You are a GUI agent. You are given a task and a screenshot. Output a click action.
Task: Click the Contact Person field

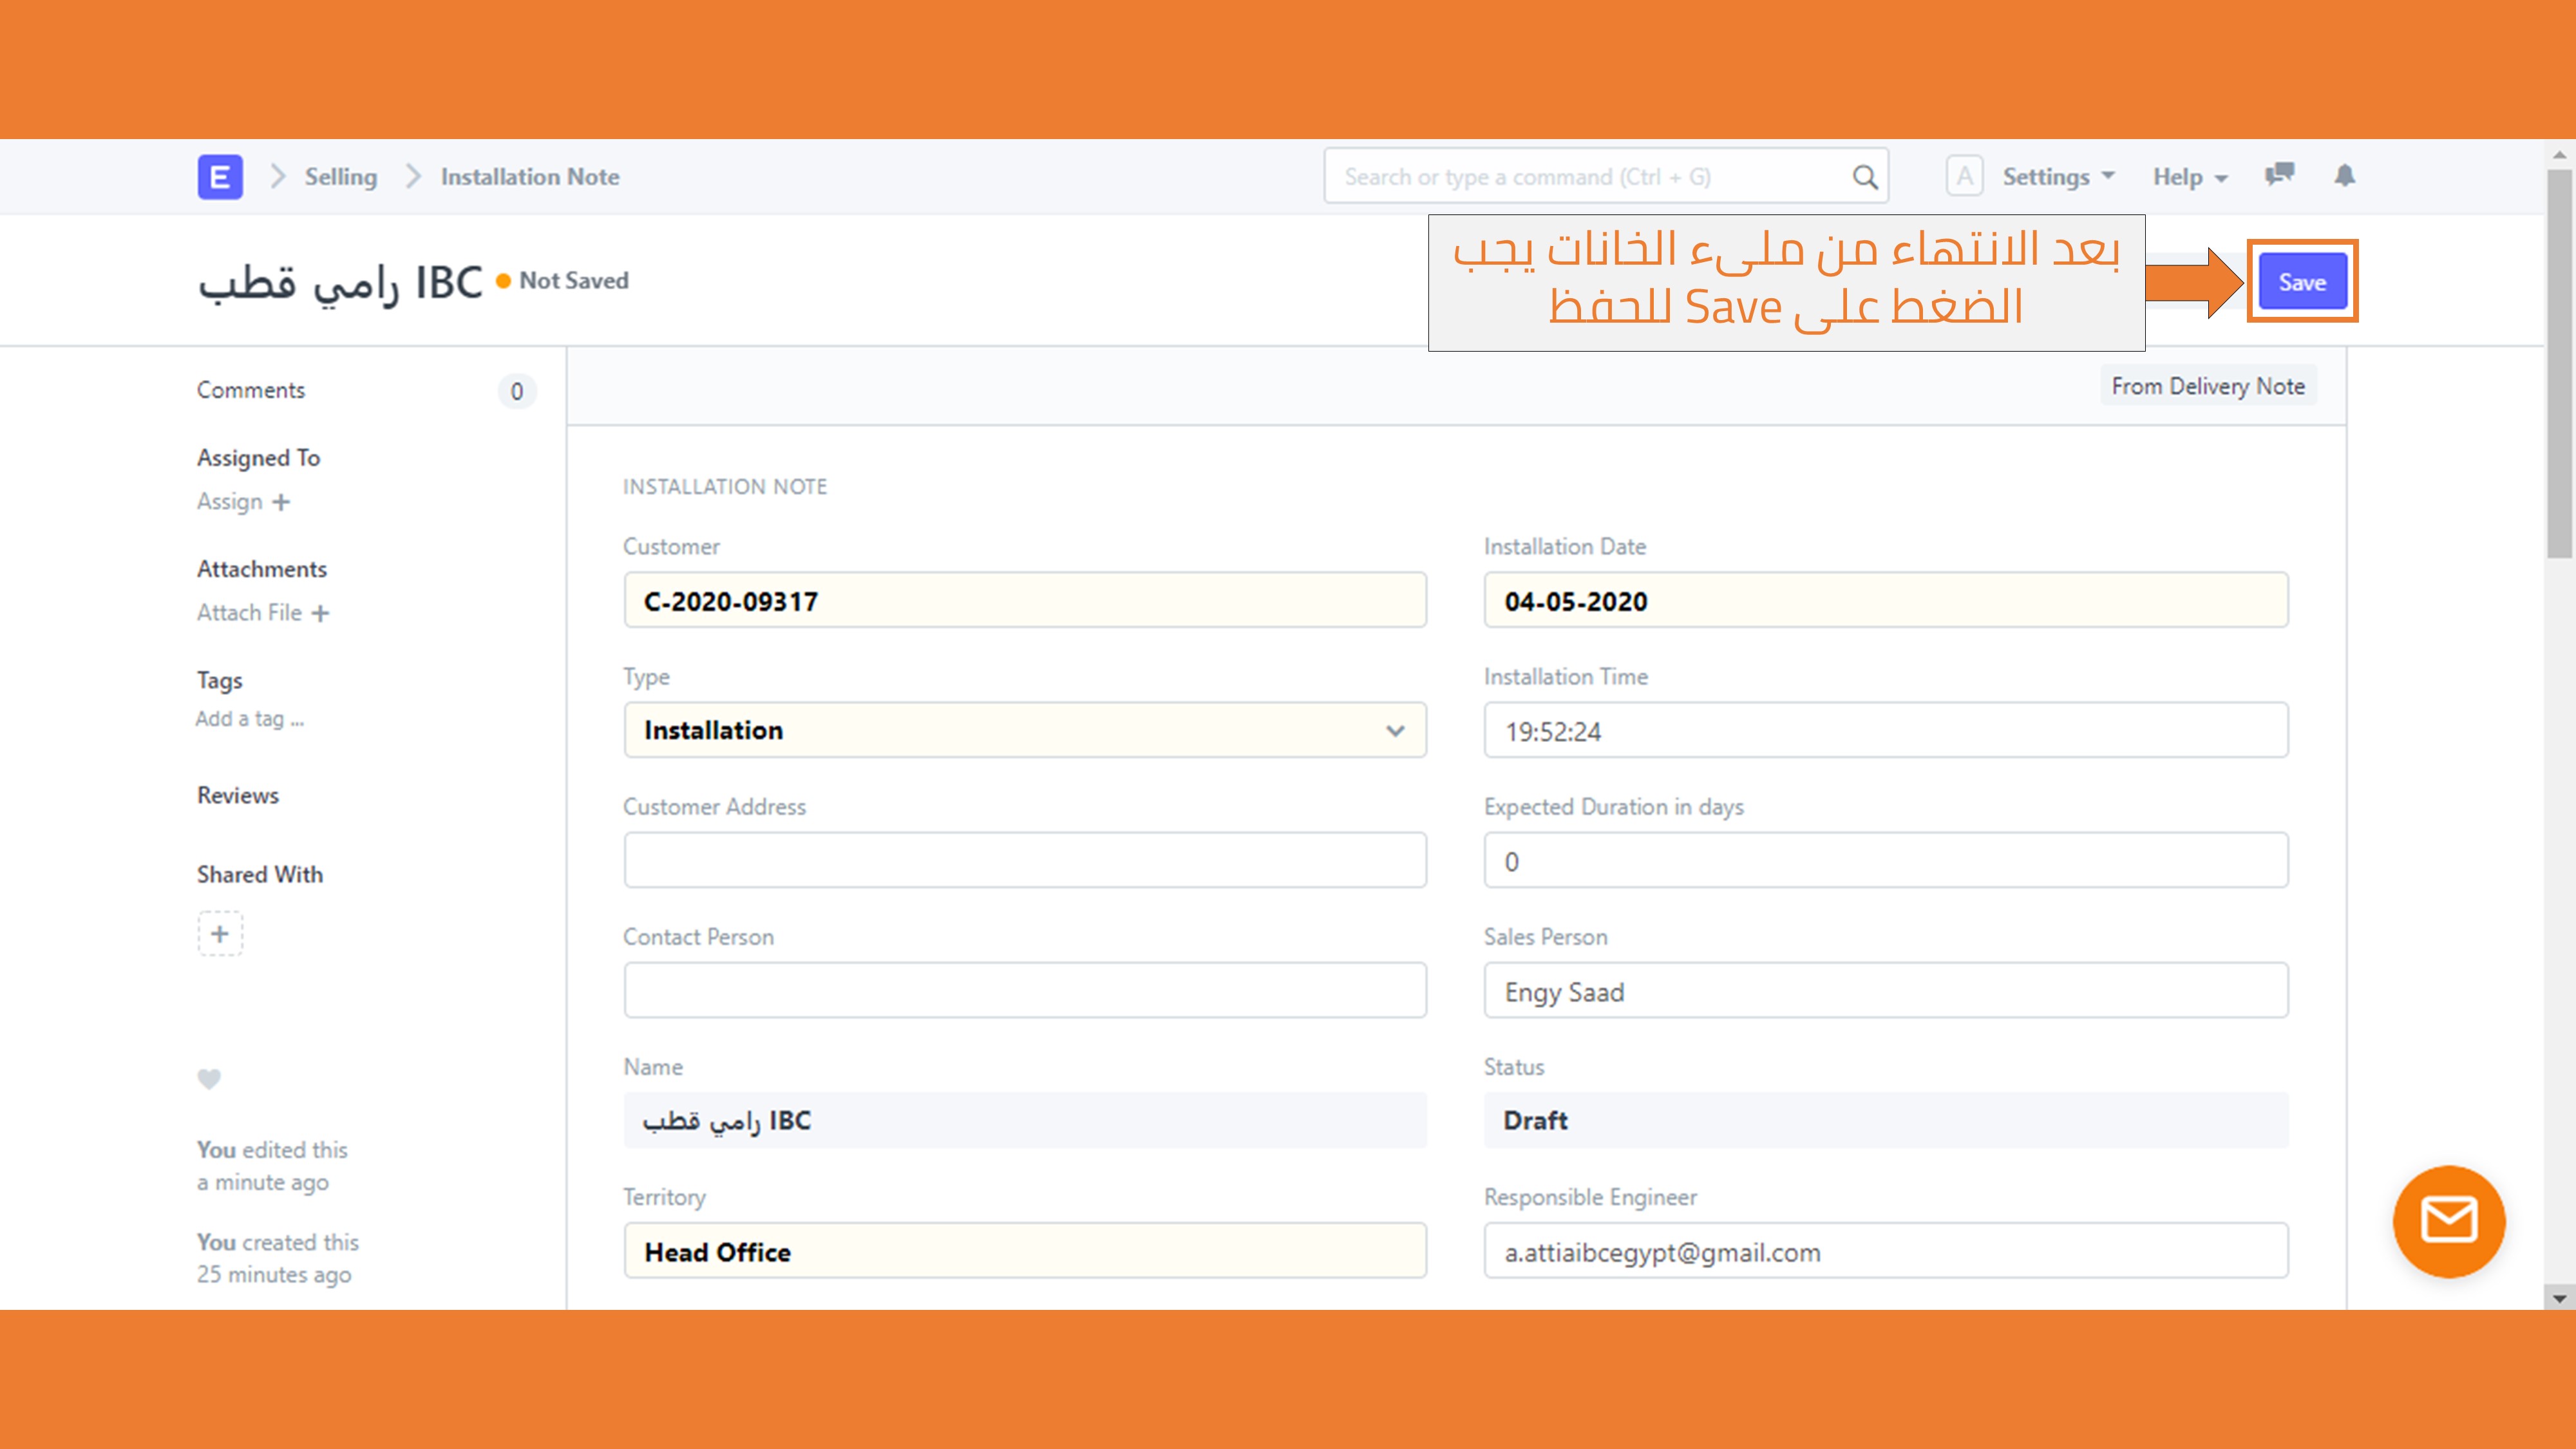(x=1025, y=990)
